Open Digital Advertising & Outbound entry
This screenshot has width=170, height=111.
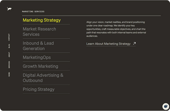coord(43,78)
